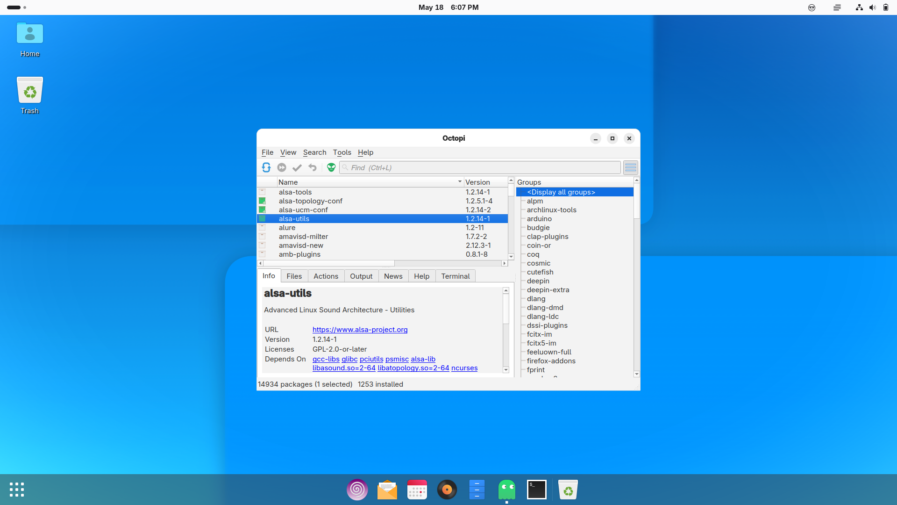Open the Tools menu
The width and height of the screenshot is (897, 505).
click(x=342, y=152)
